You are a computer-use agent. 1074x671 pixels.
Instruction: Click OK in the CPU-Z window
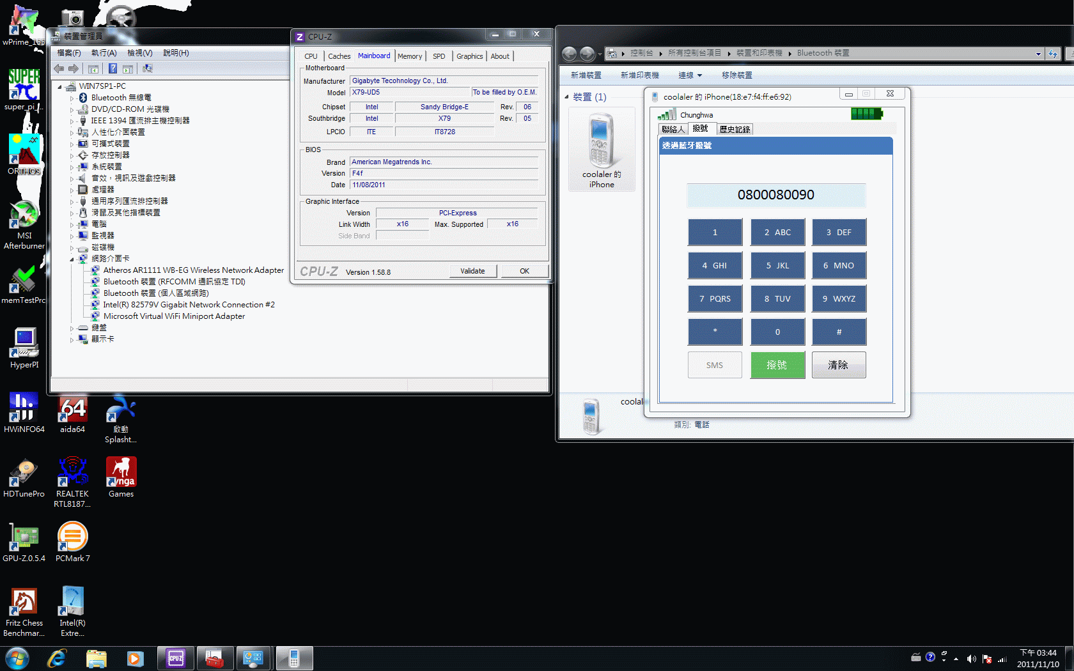click(524, 271)
